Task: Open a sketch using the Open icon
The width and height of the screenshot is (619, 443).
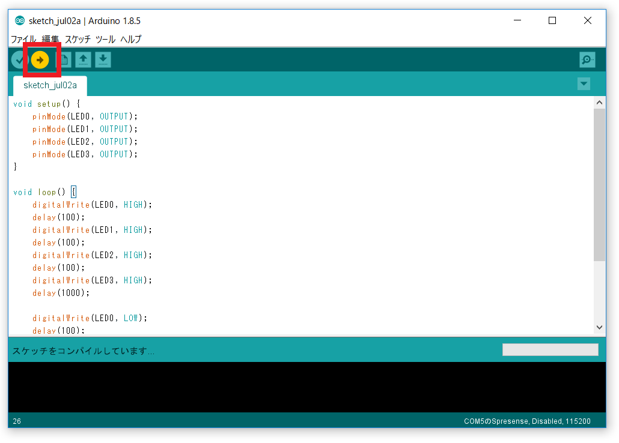Action: pos(83,59)
